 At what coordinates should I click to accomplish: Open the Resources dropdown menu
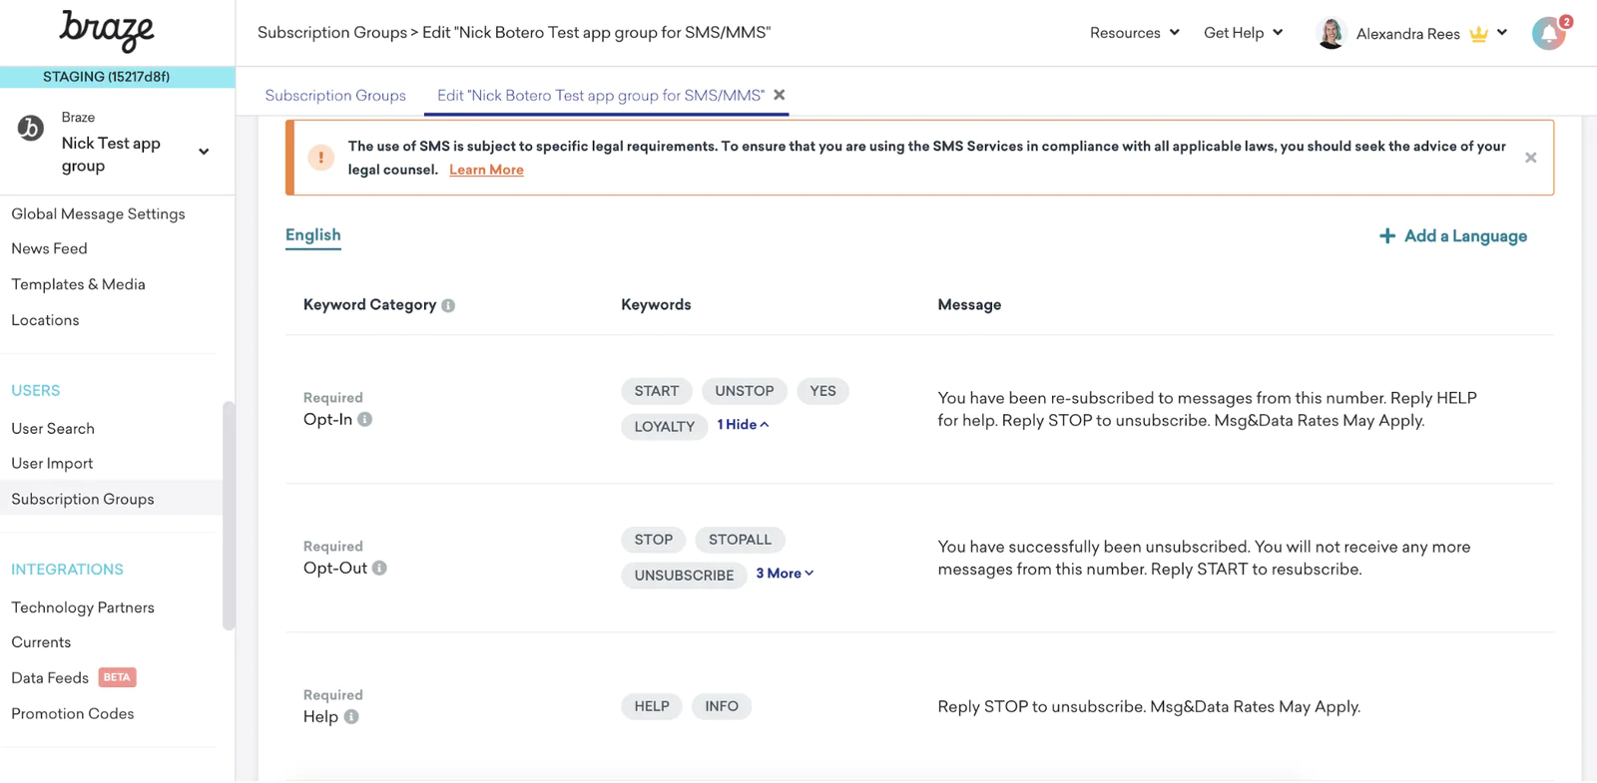tap(1135, 33)
